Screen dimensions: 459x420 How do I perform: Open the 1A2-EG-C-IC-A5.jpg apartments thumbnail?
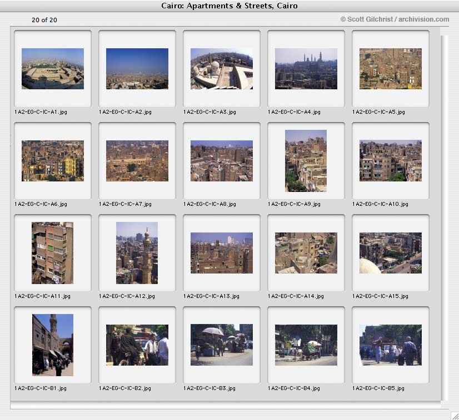point(391,69)
